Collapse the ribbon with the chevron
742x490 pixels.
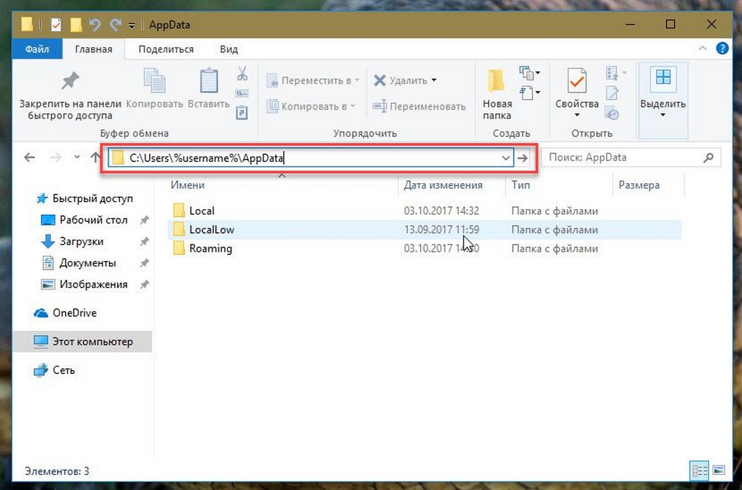[702, 48]
